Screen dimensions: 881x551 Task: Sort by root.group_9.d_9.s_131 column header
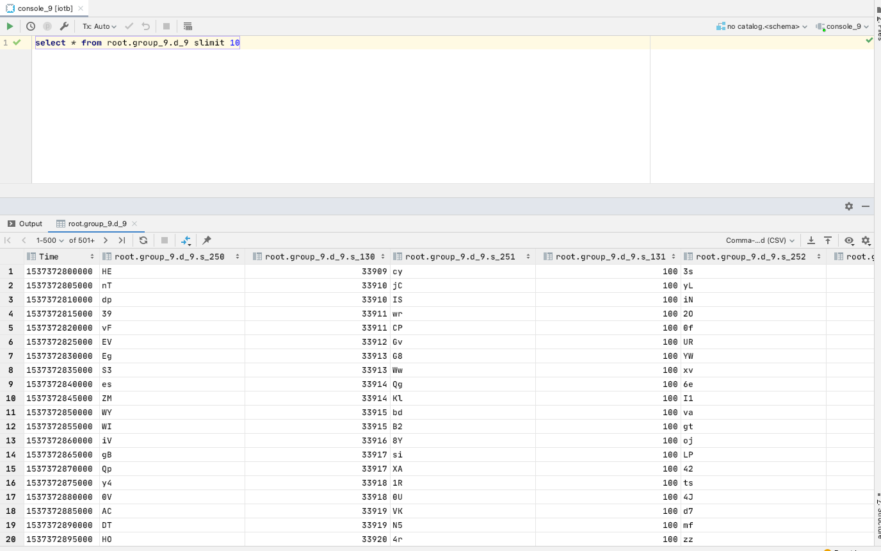[608, 256]
